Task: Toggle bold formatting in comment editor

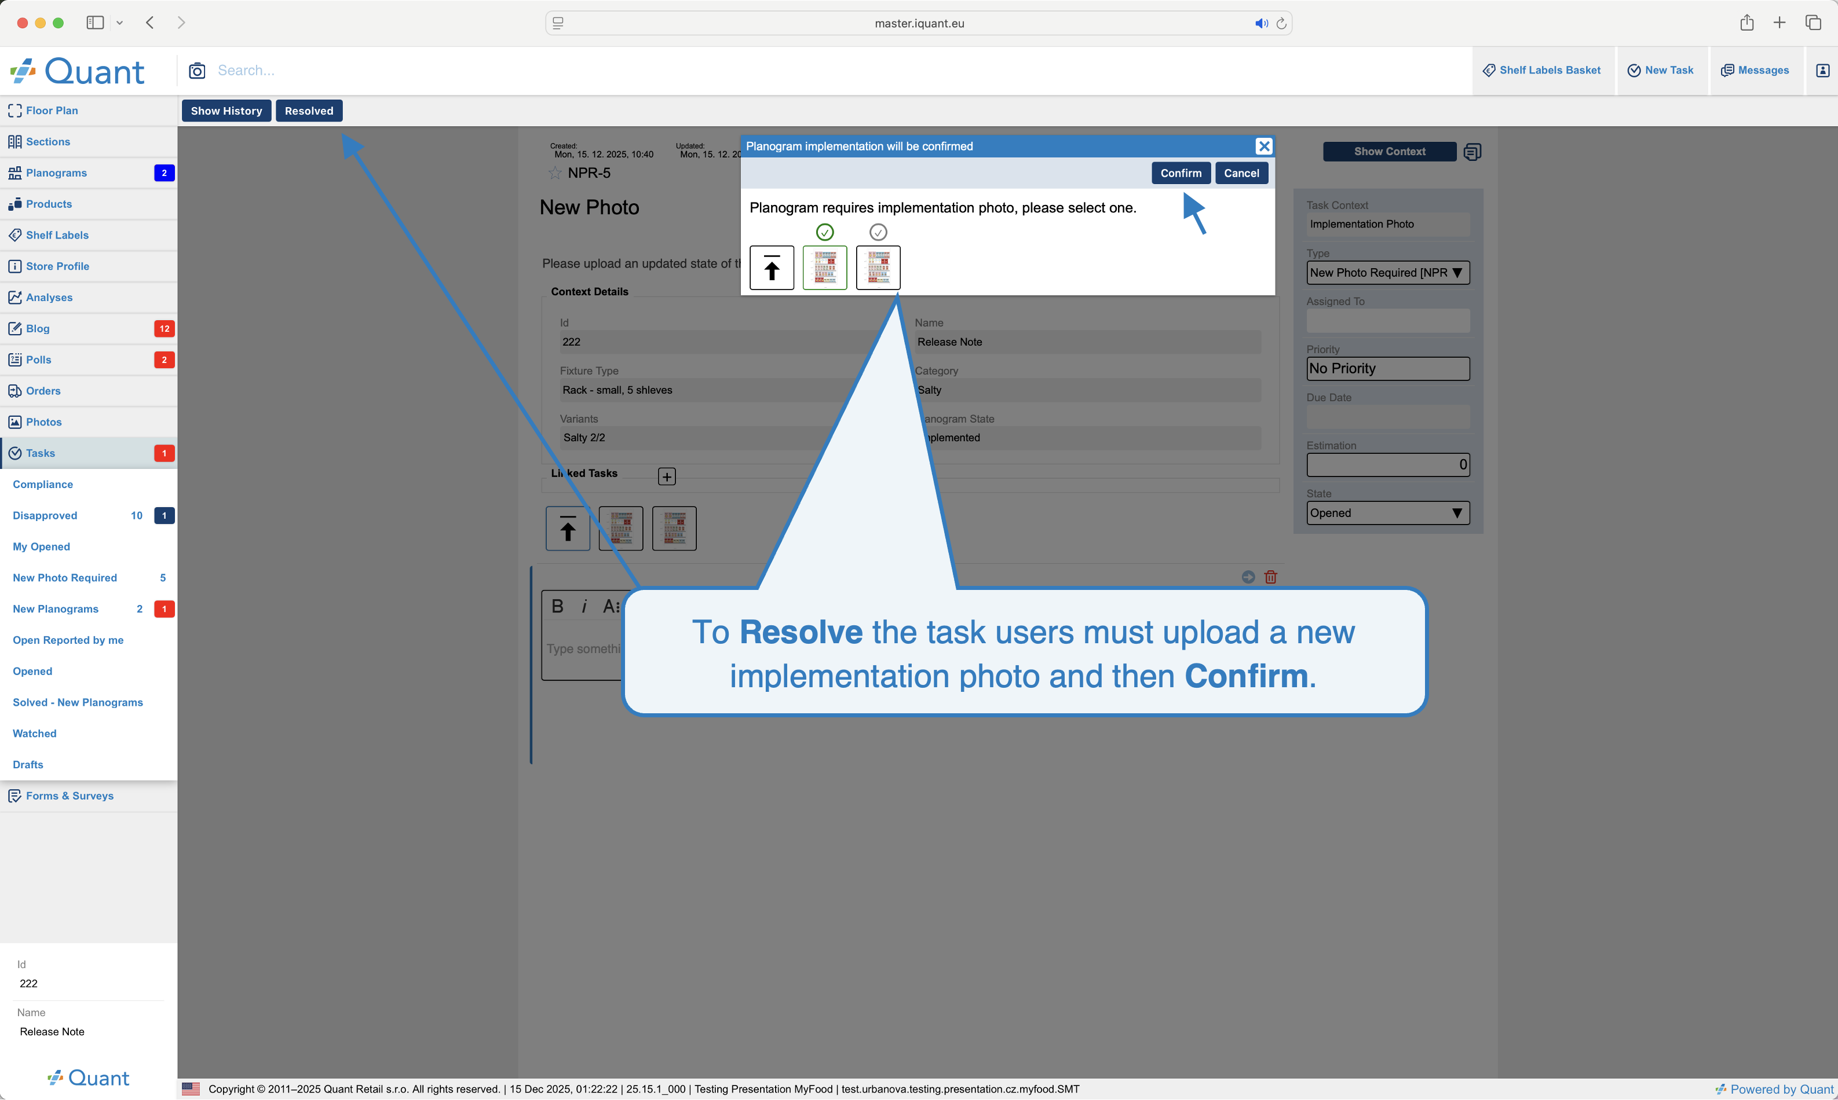Action: pyautogui.click(x=558, y=606)
